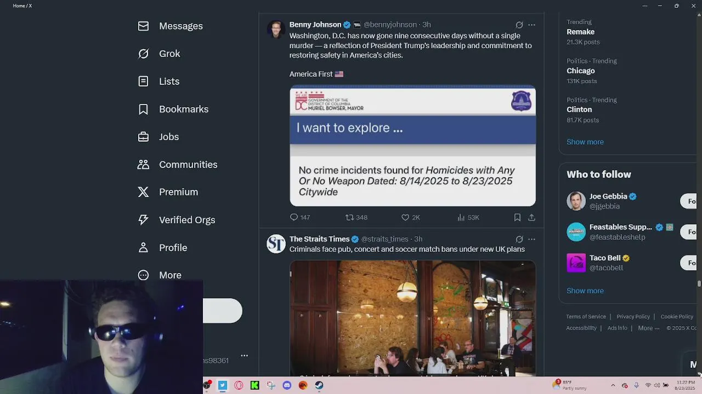Image resolution: width=702 pixels, height=394 pixels.
Task: Like the Benny Johnson post (2K)
Action: pos(411,217)
